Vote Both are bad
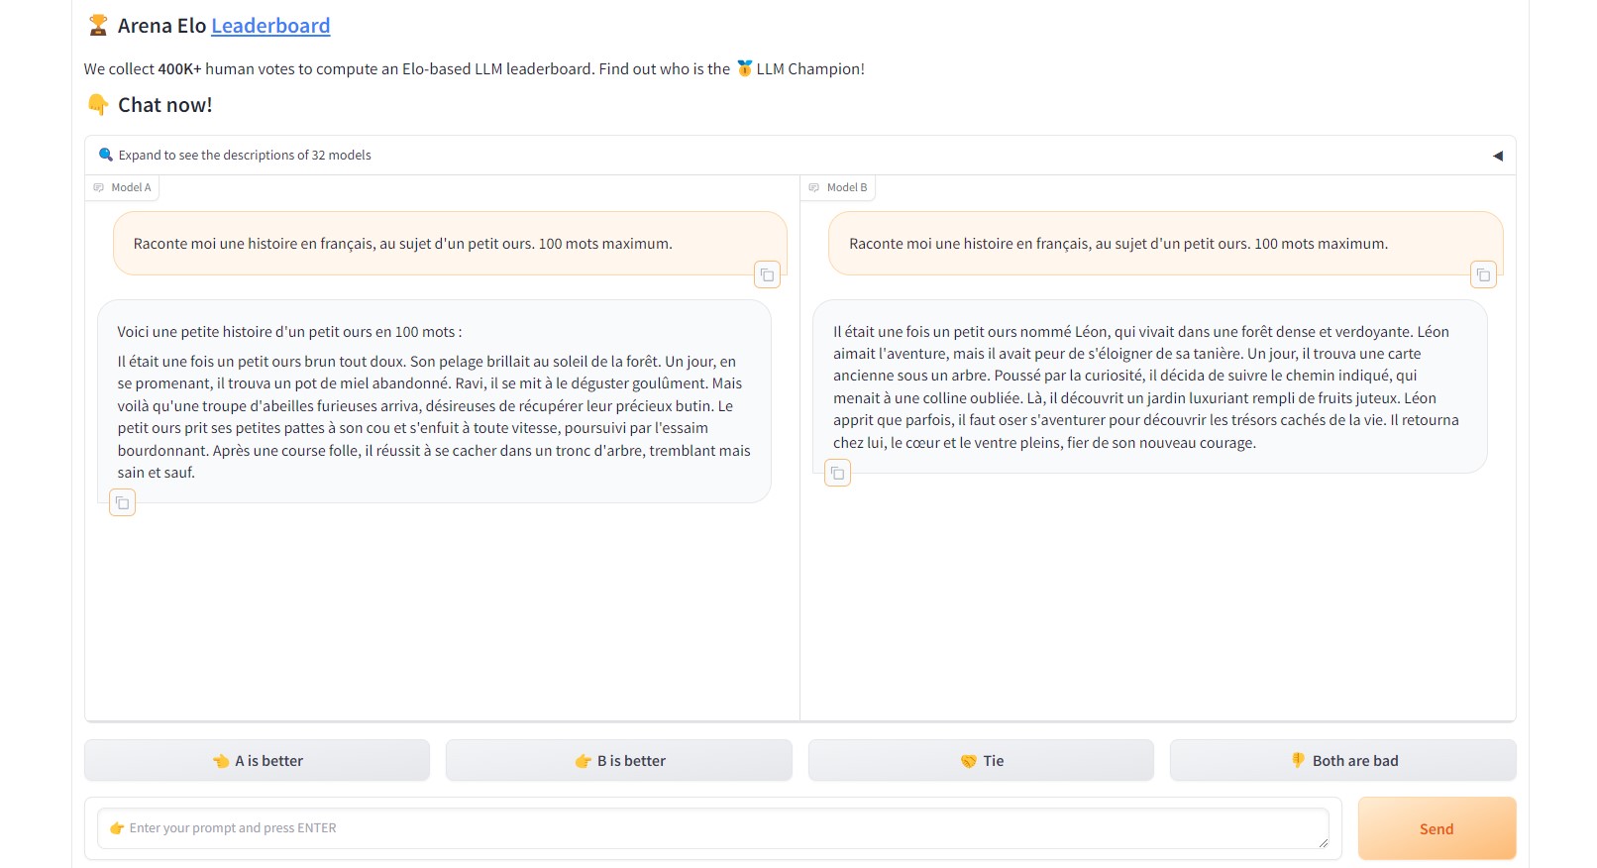This screenshot has width=1597, height=868. click(x=1343, y=761)
